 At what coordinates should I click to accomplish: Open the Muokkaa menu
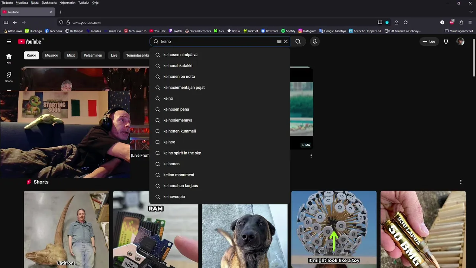coord(22,3)
